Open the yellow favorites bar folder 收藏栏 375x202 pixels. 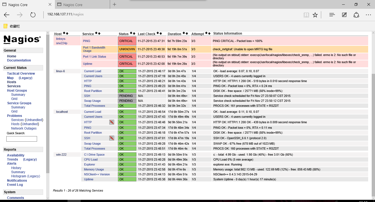pyautogui.click(x=12, y=26)
